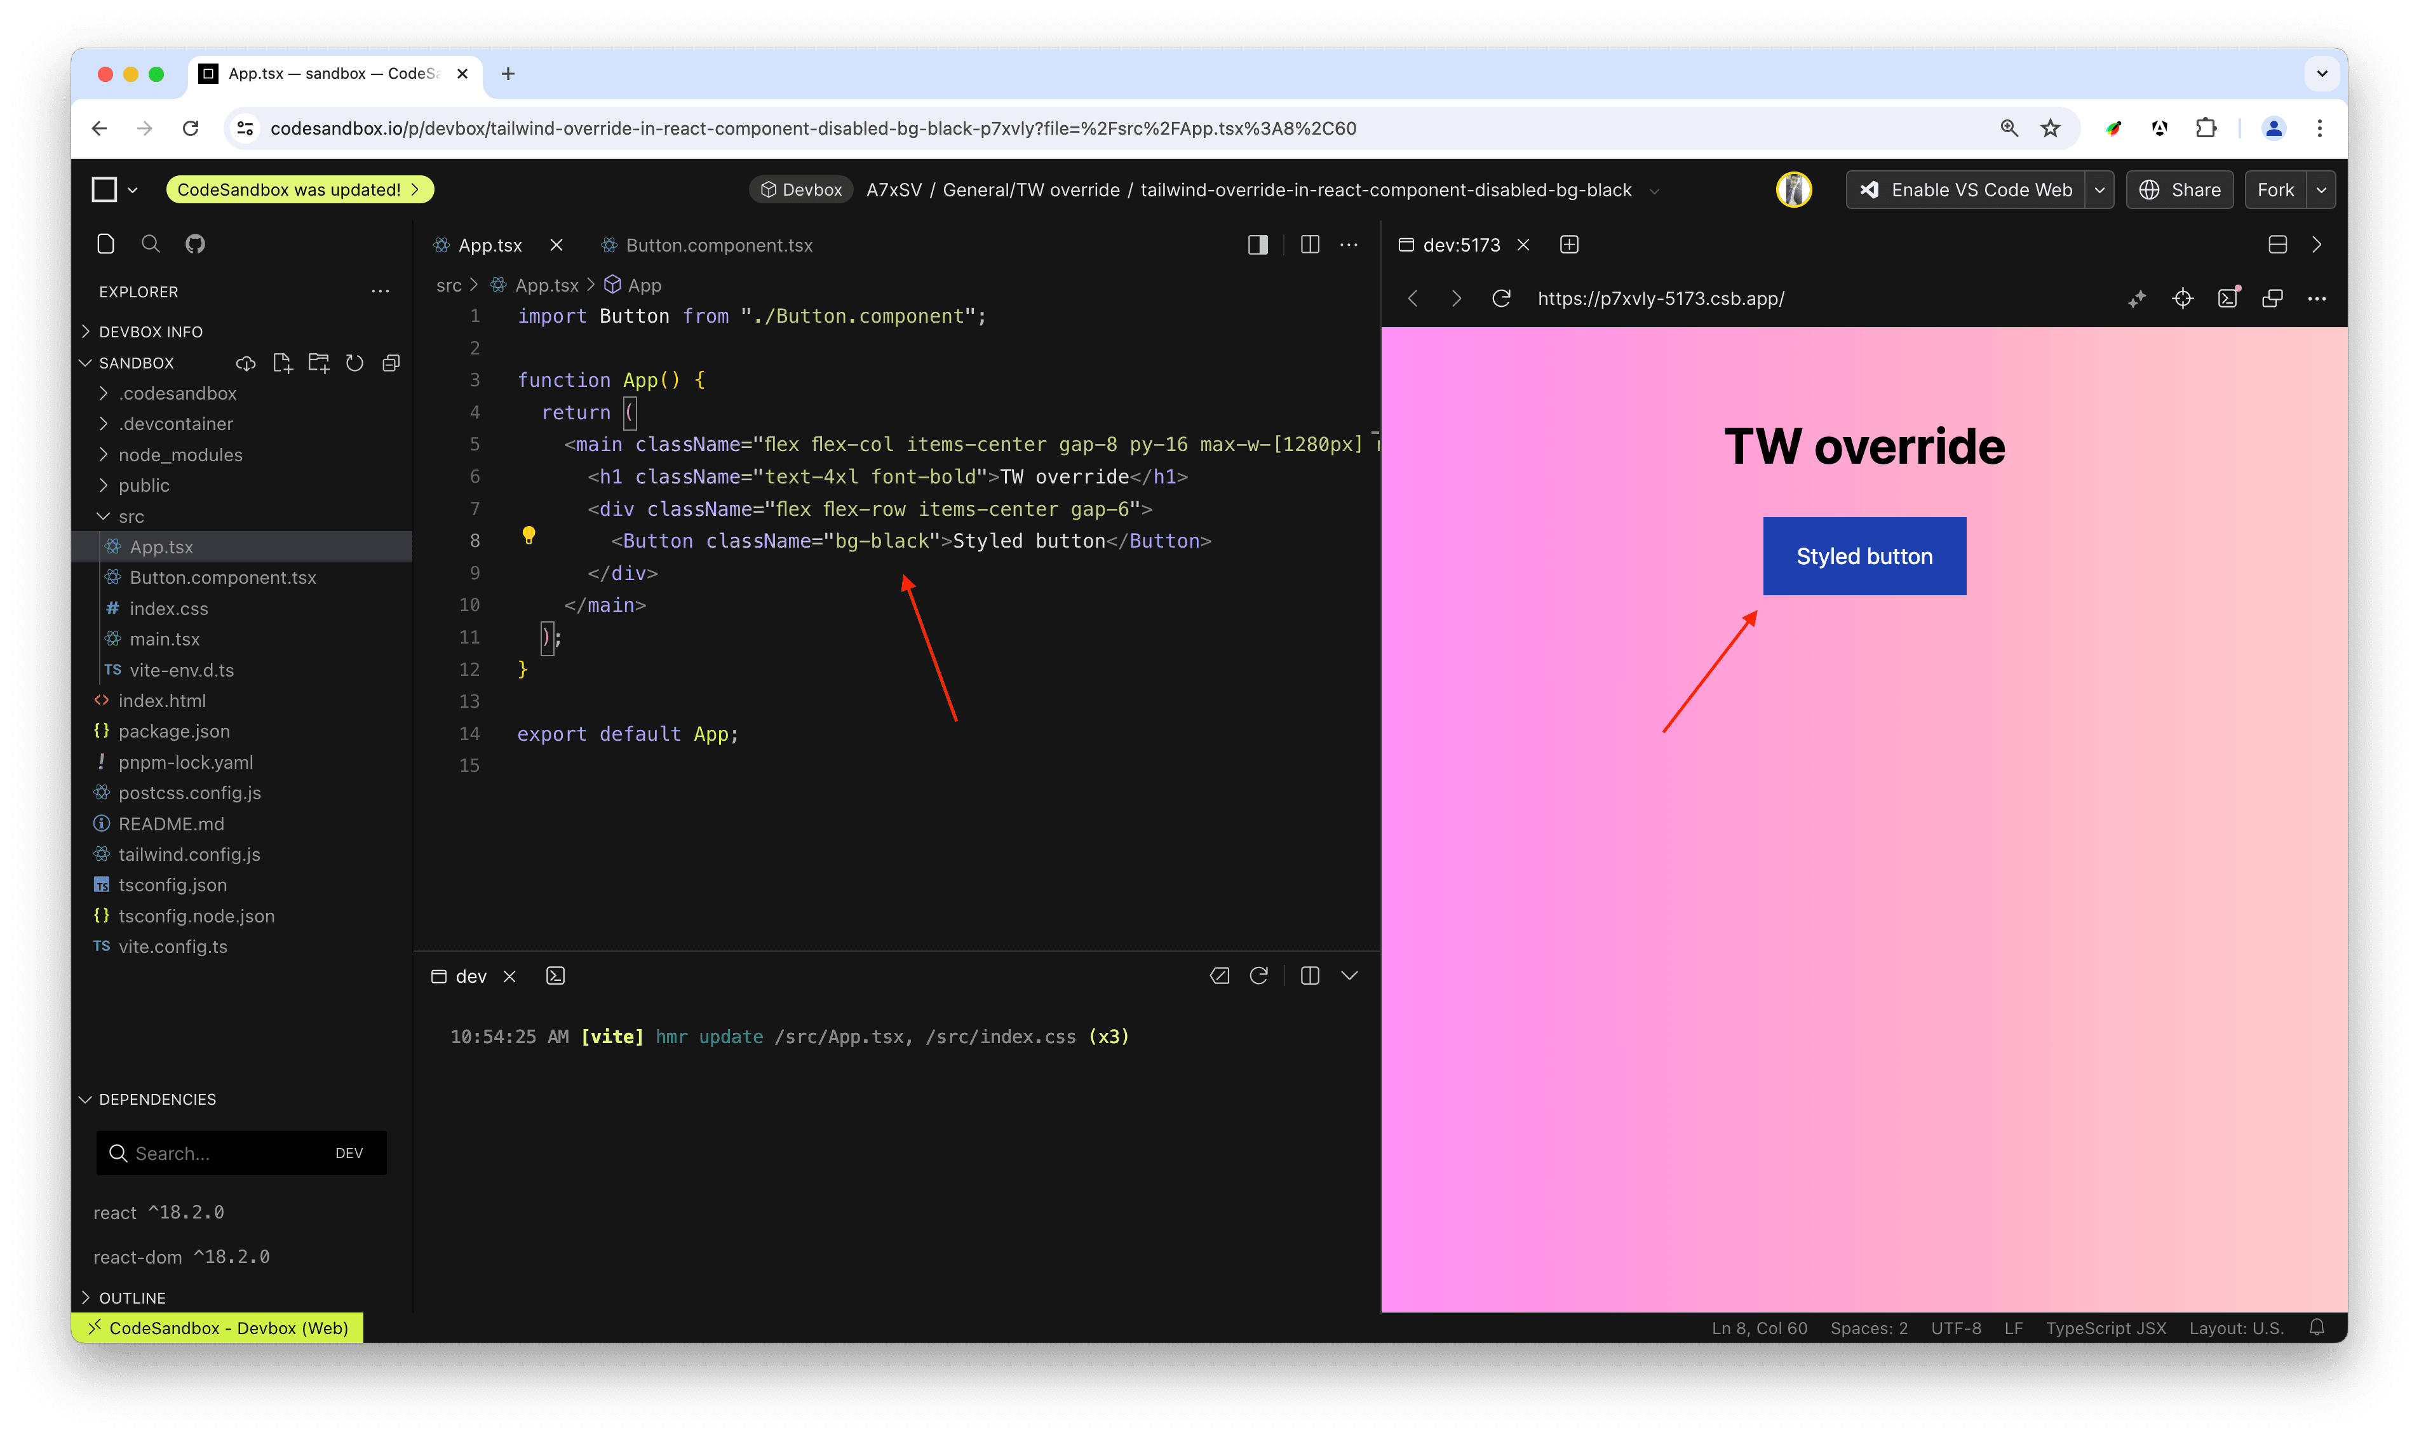Viewport: 2419px width, 1437px height.
Task: Refresh the Sandbox file explorer
Action: click(x=354, y=362)
